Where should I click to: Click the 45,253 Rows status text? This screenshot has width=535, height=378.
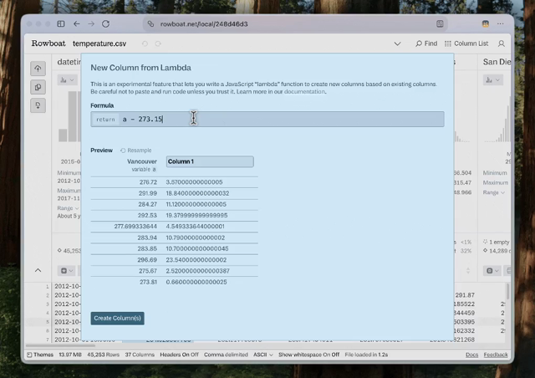[x=104, y=355]
